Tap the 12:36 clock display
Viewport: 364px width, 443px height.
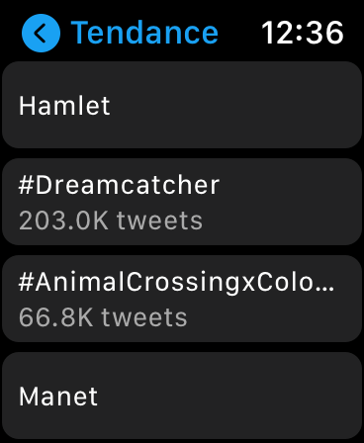(x=303, y=33)
